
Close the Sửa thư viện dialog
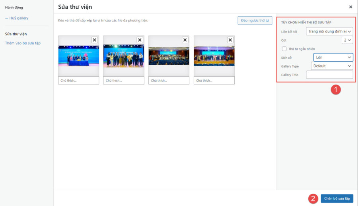click(x=350, y=7)
